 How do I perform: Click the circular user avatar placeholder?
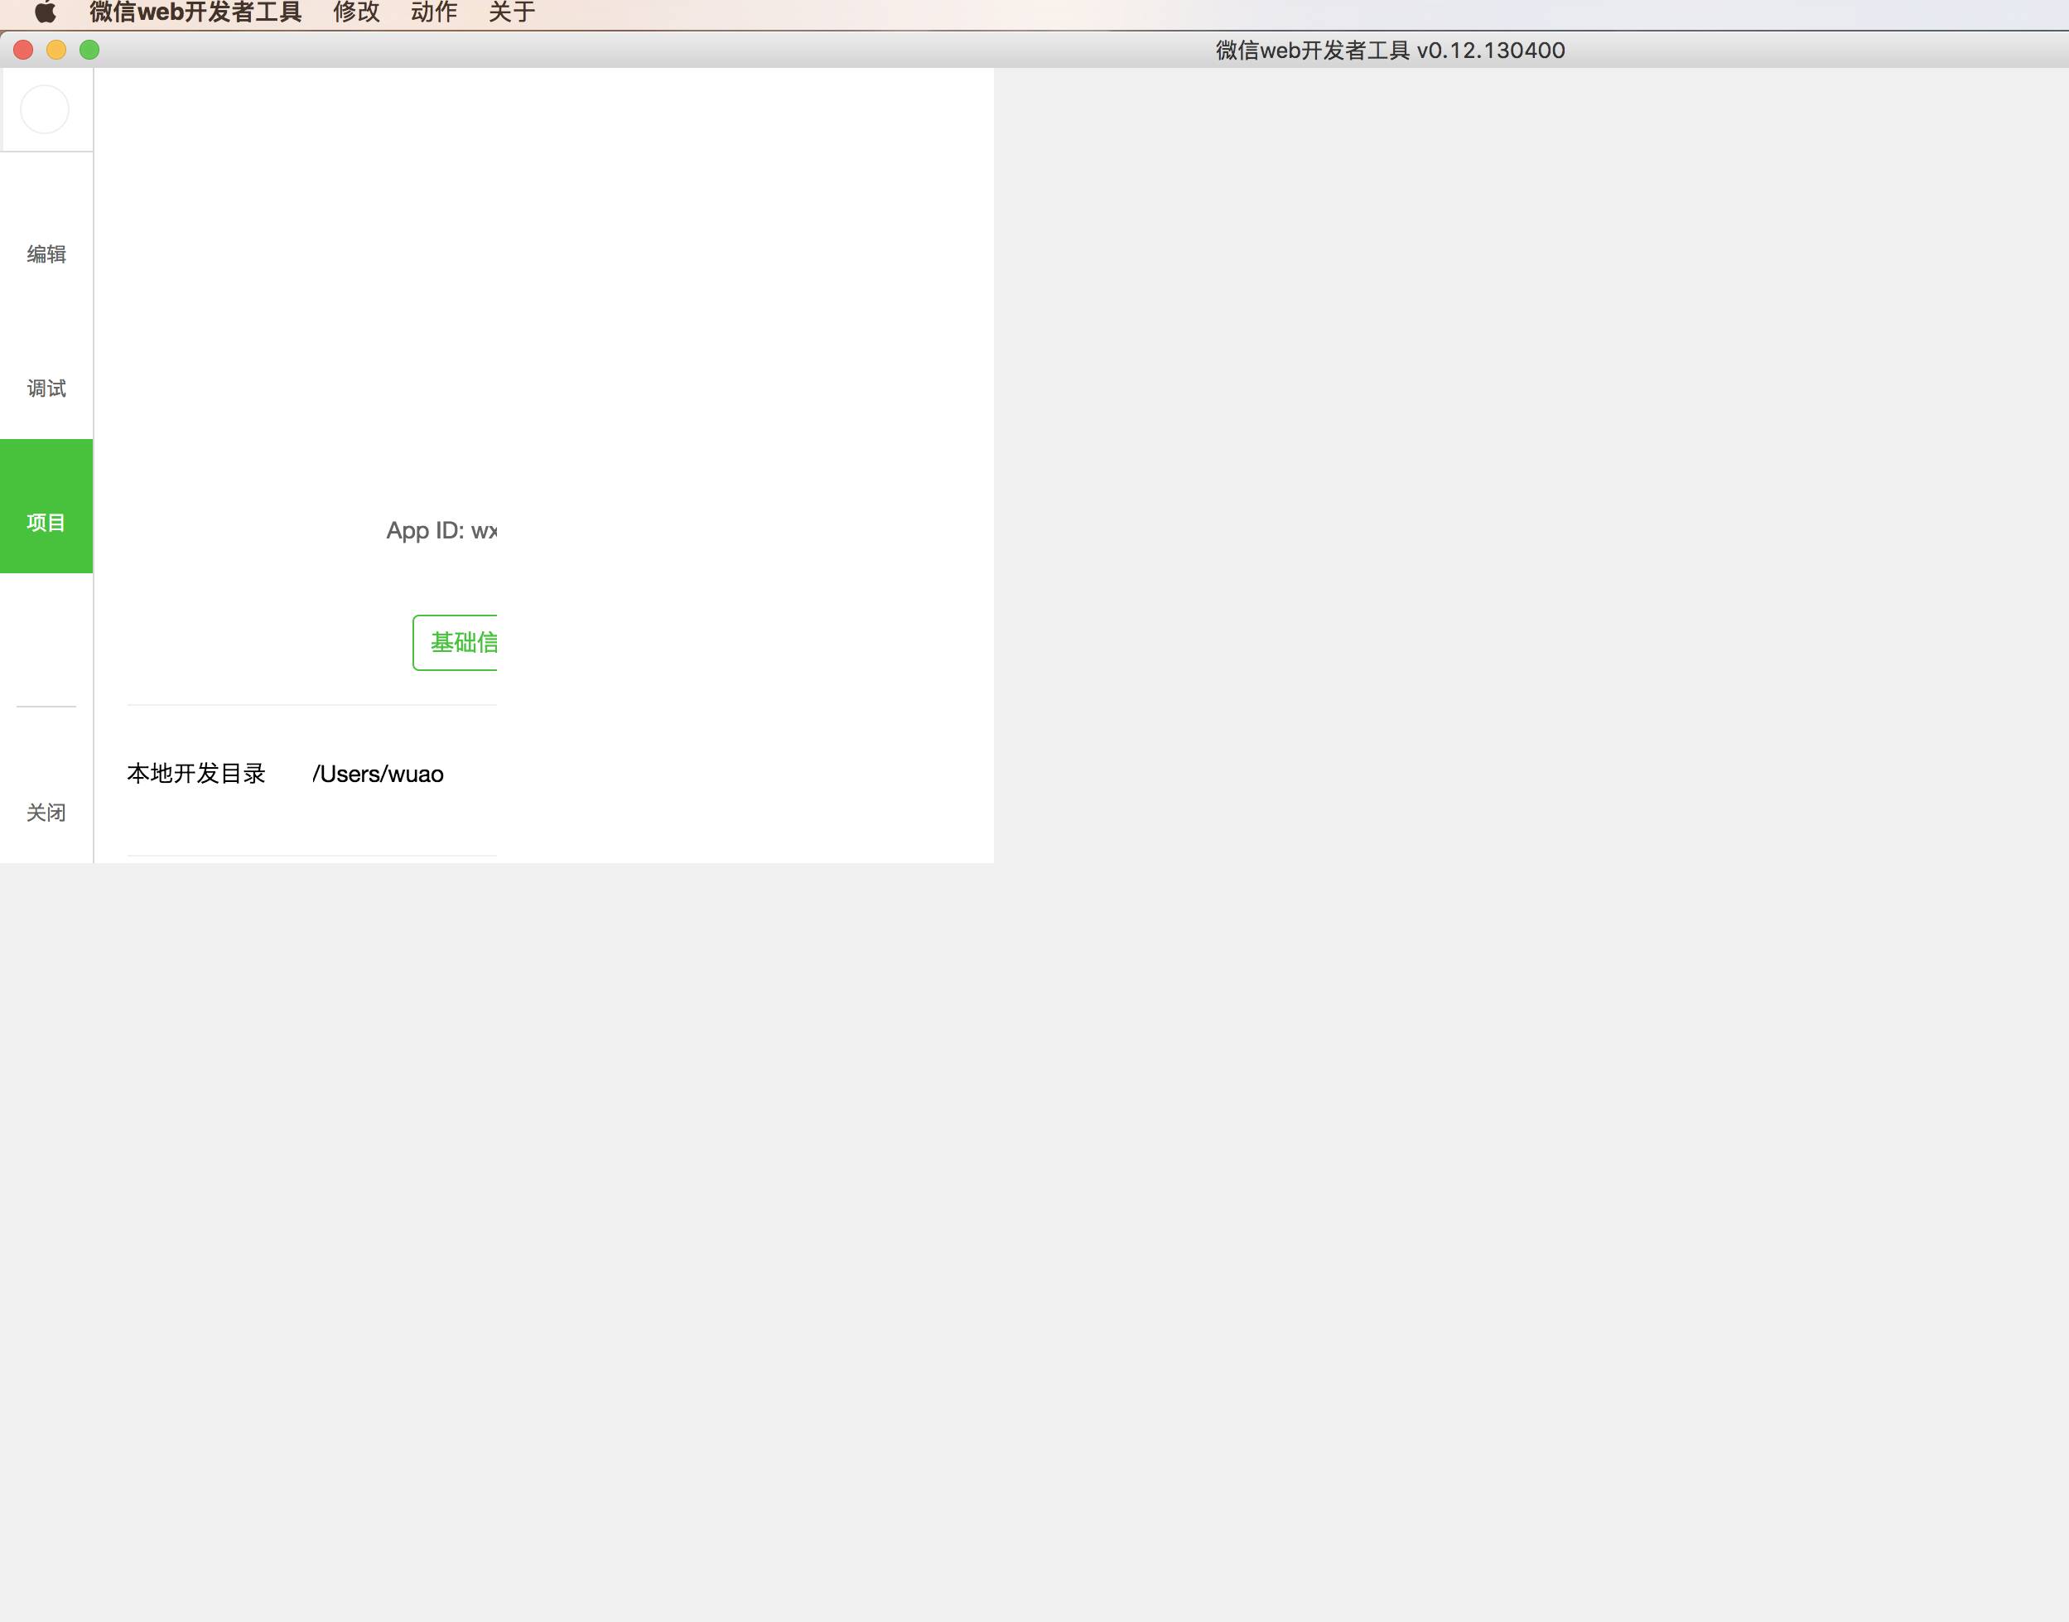click(x=45, y=109)
